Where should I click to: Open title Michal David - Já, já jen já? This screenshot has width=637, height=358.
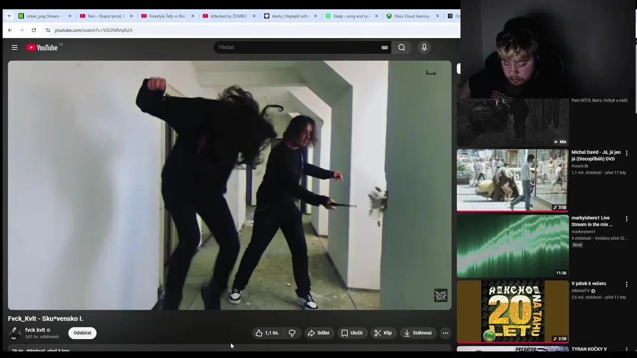point(596,156)
